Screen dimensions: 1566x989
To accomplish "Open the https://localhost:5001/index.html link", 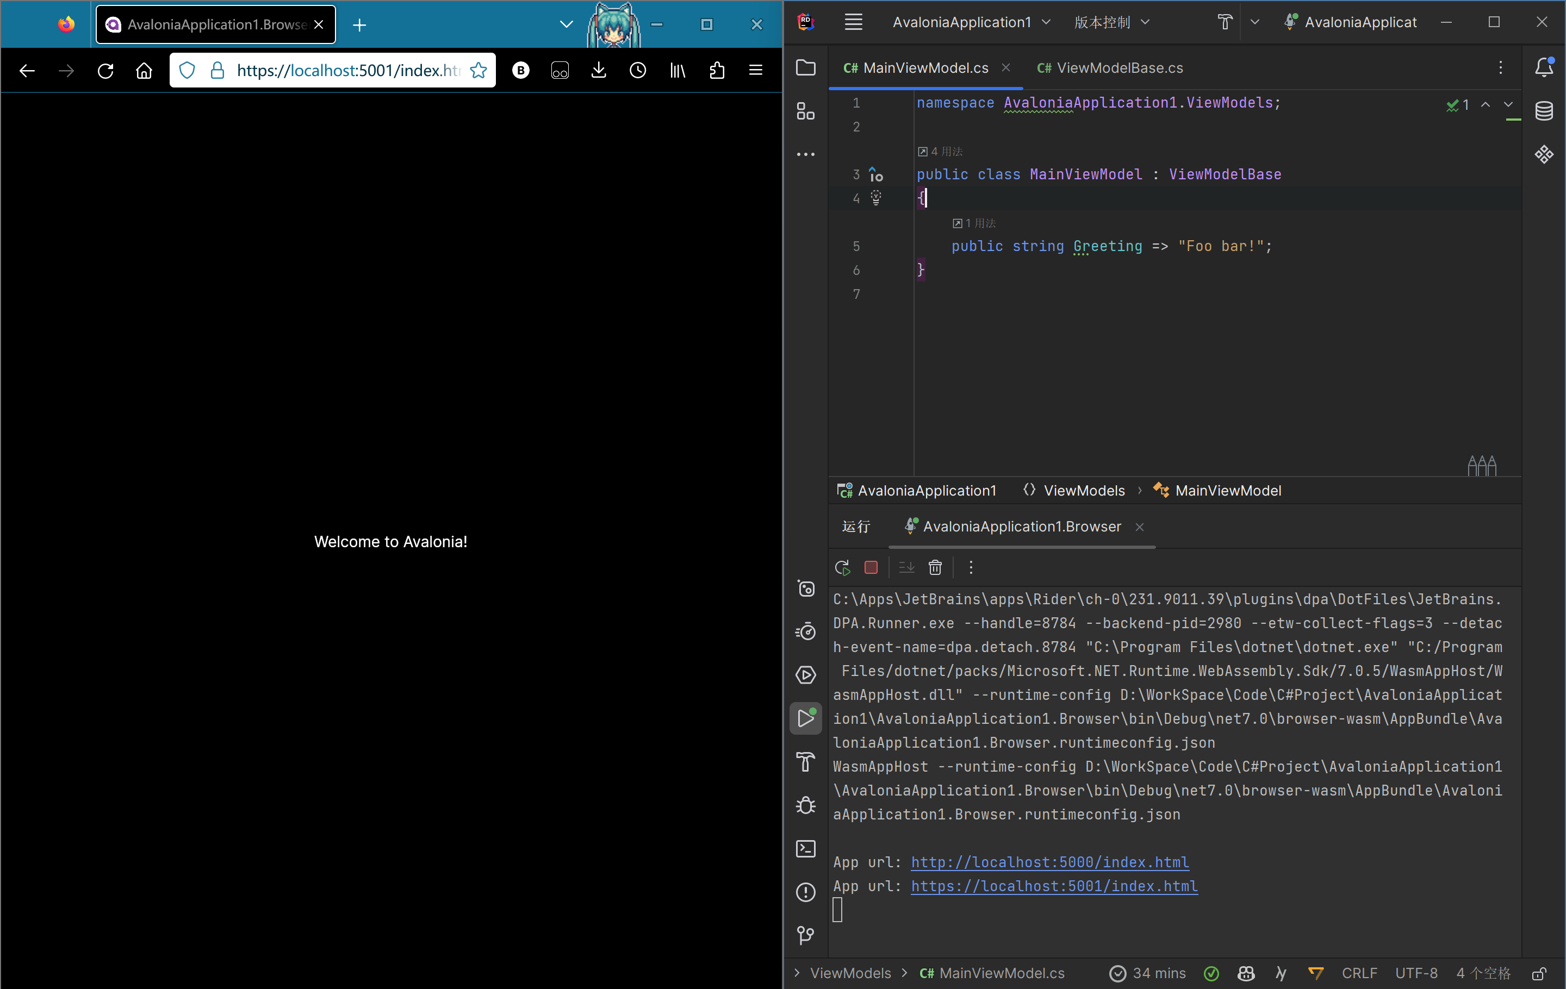I will tap(1054, 886).
